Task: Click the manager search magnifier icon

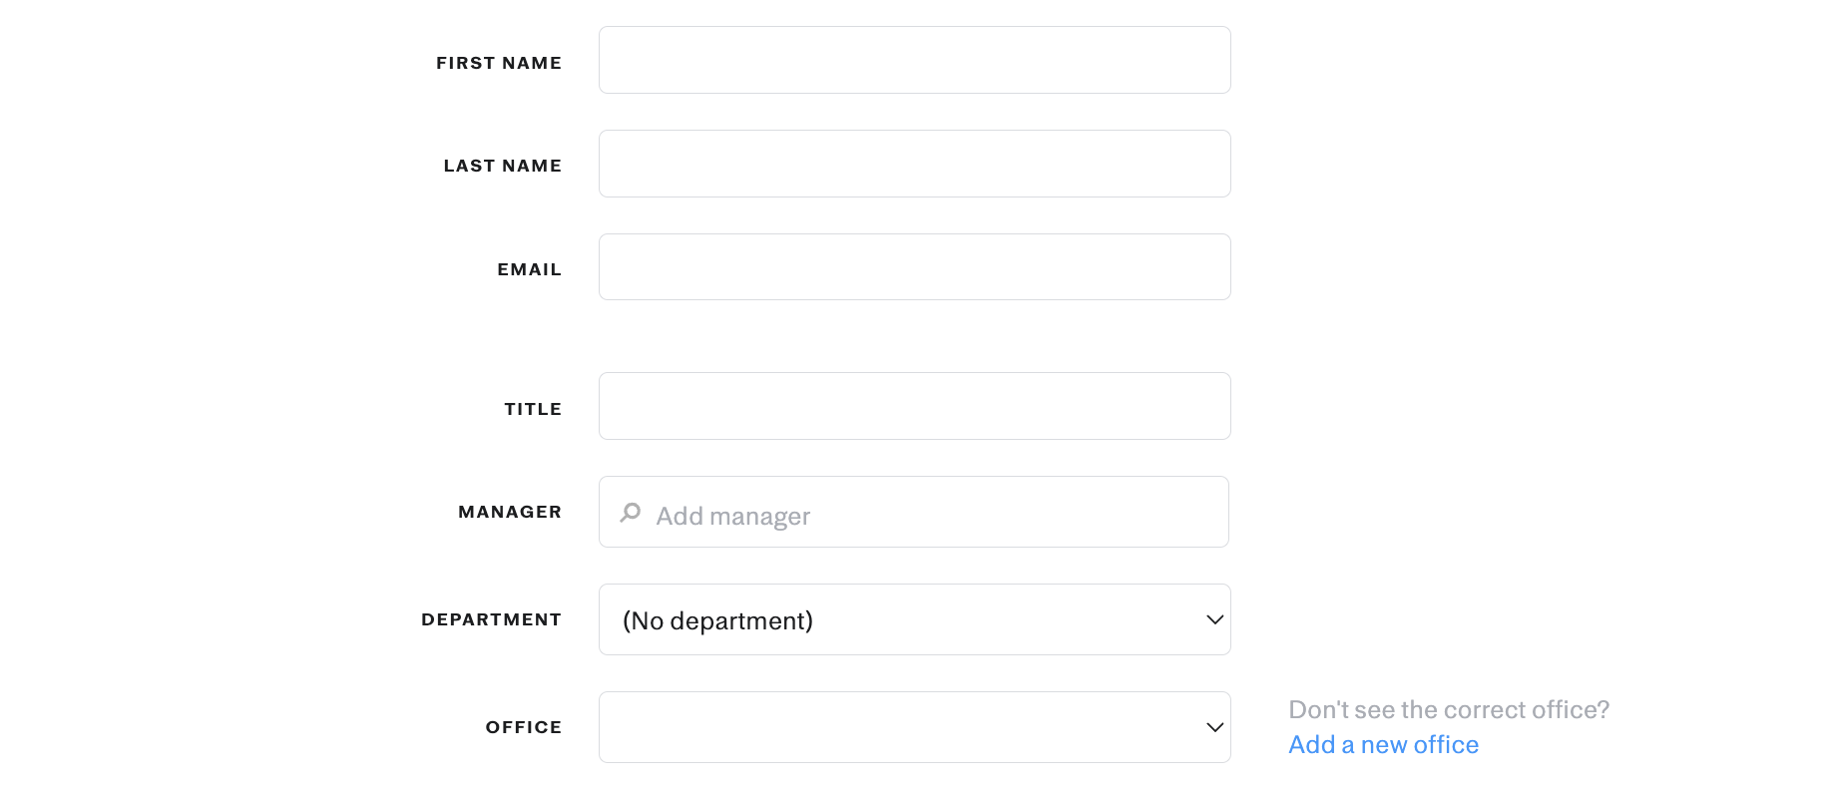Action: (631, 513)
